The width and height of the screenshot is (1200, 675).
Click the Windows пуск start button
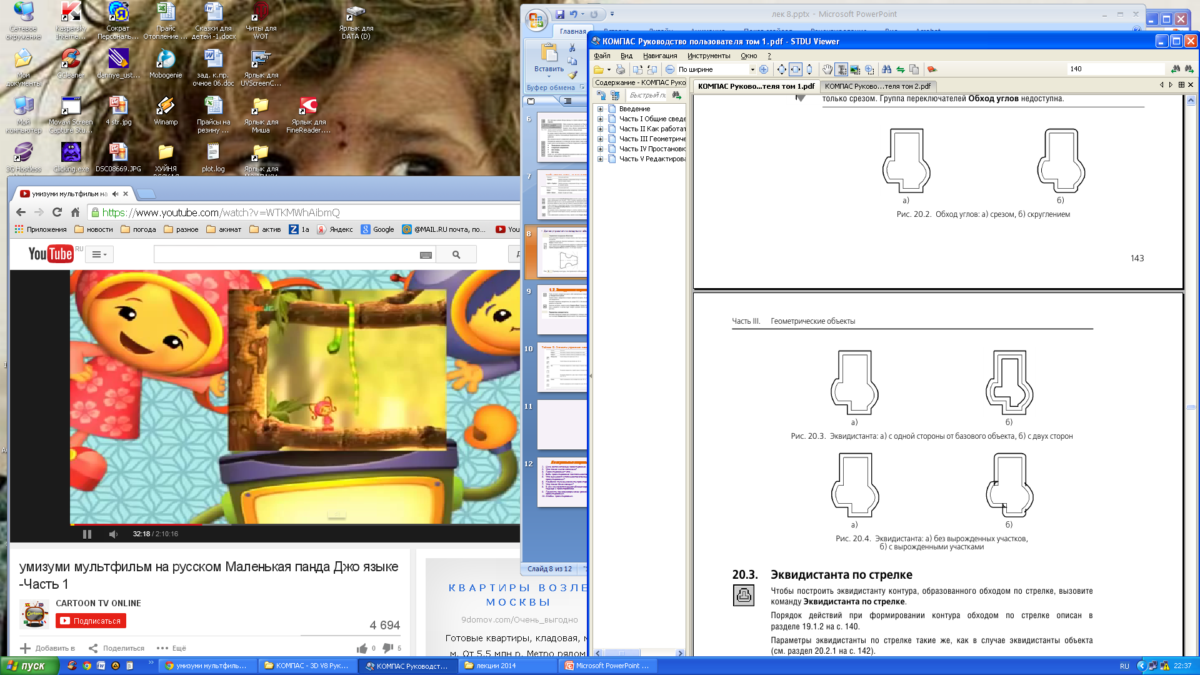(29, 666)
